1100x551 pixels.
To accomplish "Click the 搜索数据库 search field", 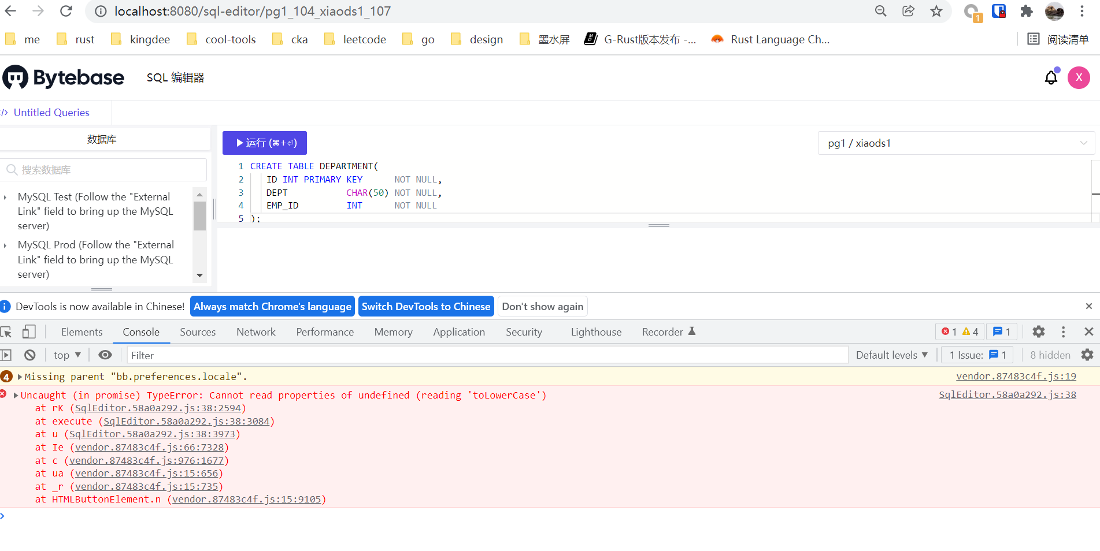I will coord(104,169).
